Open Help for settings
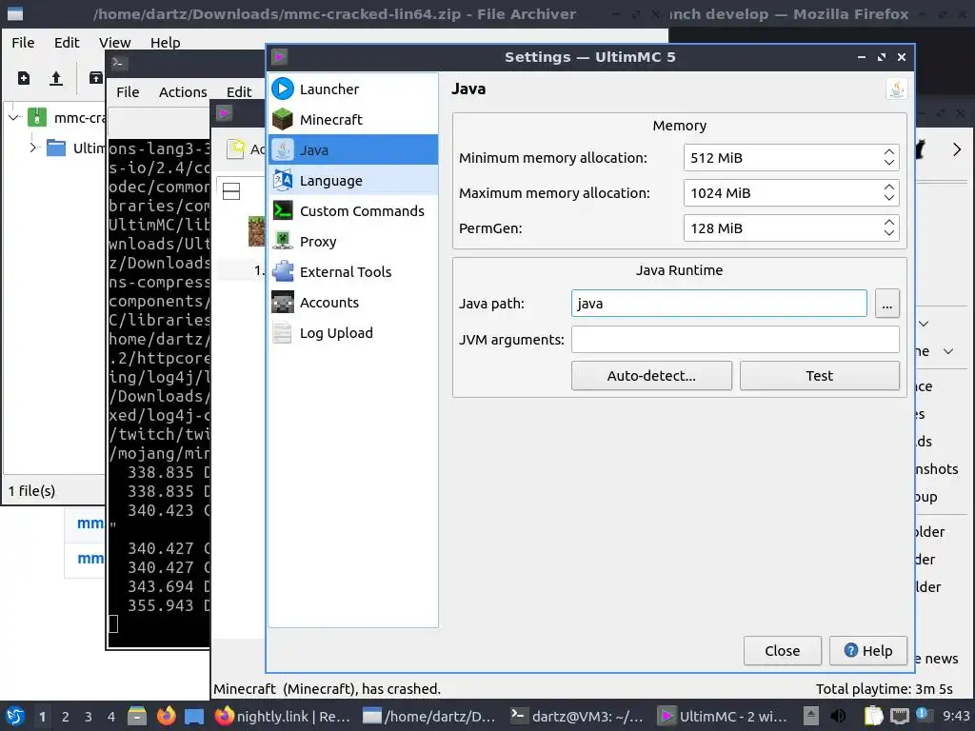The image size is (975, 731). [x=868, y=650]
